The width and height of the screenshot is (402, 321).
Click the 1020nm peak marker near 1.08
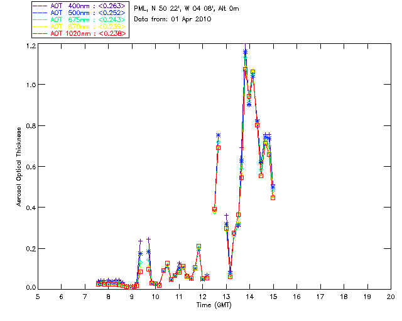[x=245, y=69]
